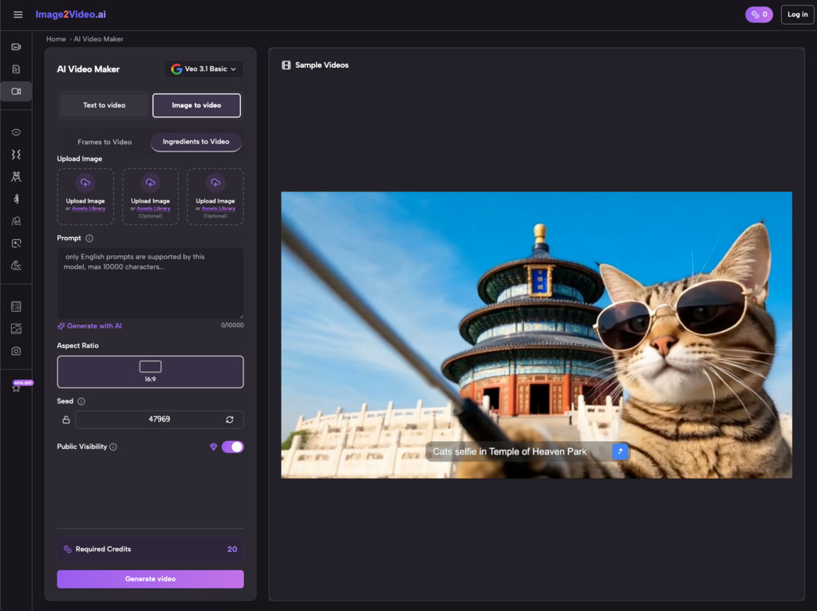The width and height of the screenshot is (817, 611).
Task: Randomize seed with refresh icon
Action: 230,420
